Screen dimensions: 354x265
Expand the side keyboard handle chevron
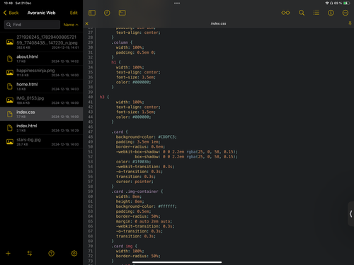point(350,214)
